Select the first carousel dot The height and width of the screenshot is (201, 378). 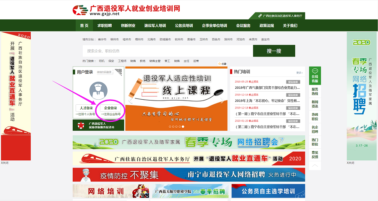tap(170, 126)
